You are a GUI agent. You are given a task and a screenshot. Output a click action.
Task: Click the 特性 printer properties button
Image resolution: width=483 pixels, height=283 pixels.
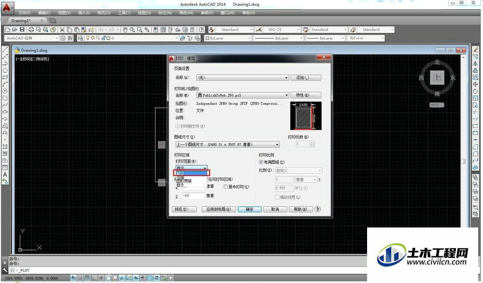pyautogui.click(x=306, y=95)
